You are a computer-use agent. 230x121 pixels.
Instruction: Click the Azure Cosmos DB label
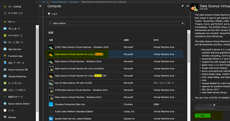18,70
